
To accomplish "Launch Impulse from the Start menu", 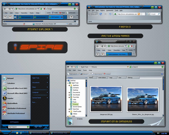I will click(x=16, y=98).
